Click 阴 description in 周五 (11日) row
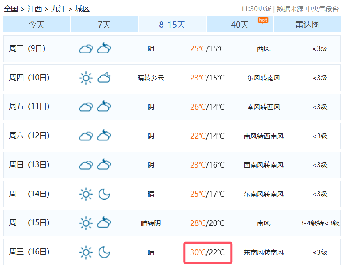347x269 pixels. click(151, 107)
